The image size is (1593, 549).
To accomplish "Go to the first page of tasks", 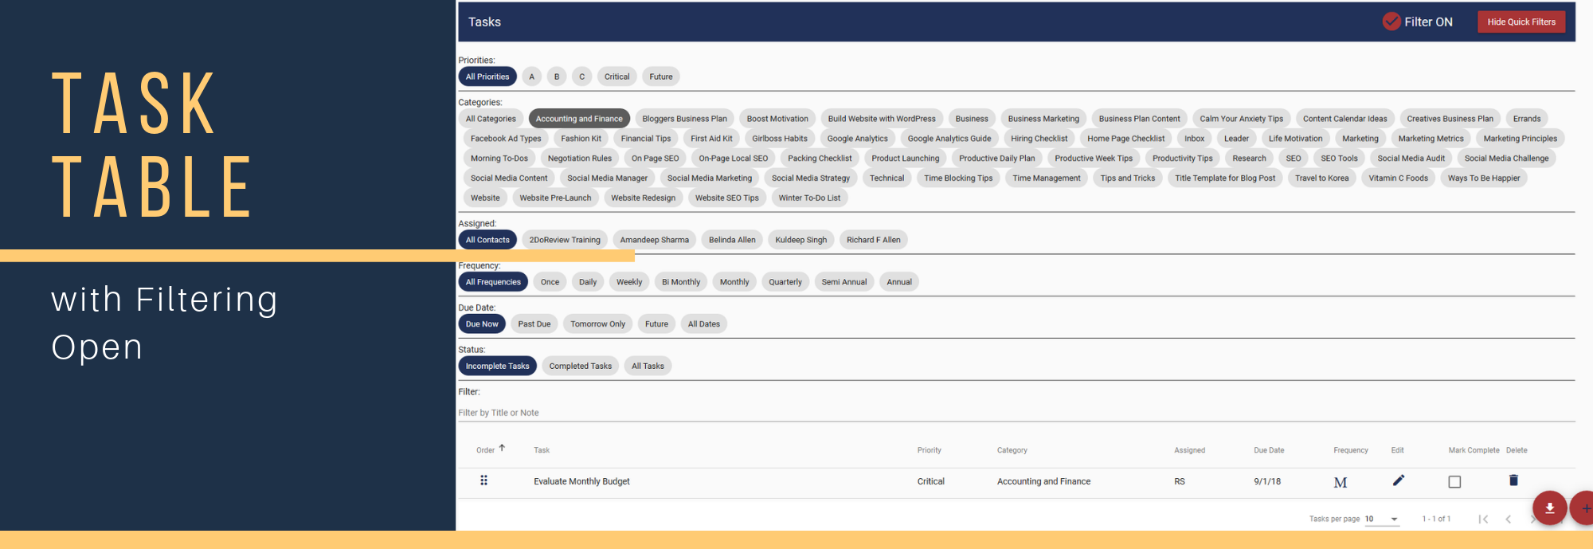I will point(1483,519).
